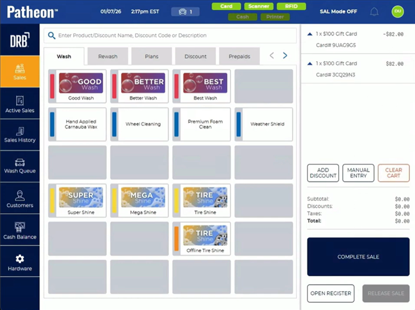415x310 pixels.
Task: Collapse the first $100 Gift Card line
Action: (310, 34)
